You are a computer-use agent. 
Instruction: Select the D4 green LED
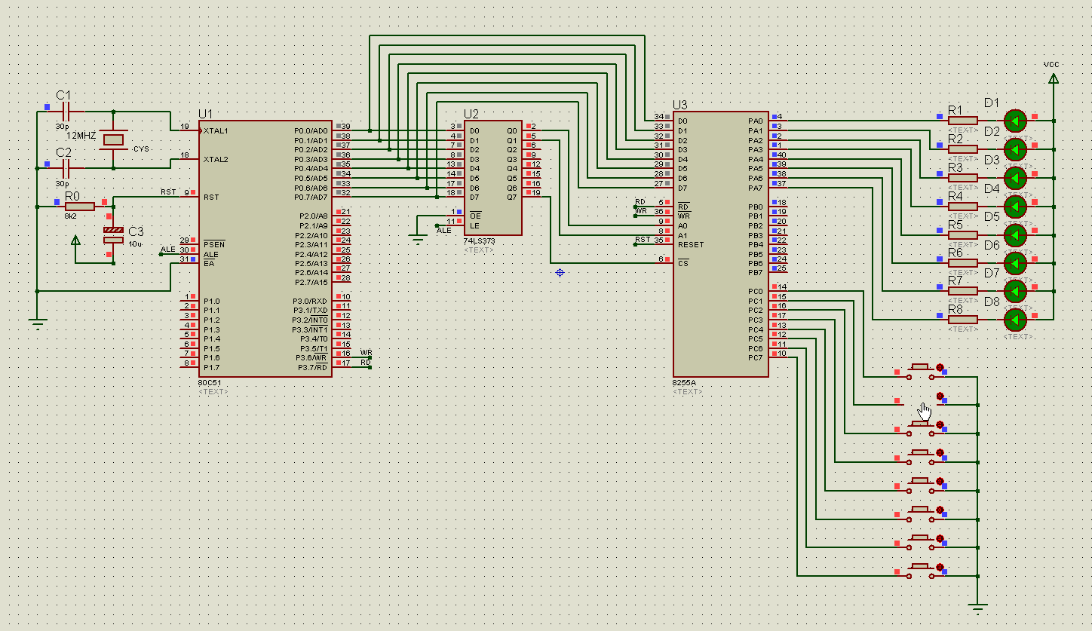click(1016, 206)
